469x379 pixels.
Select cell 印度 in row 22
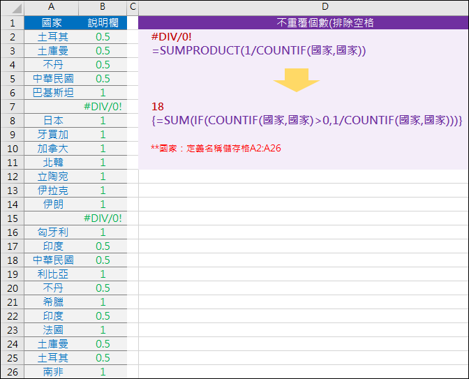[x=52, y=316]
